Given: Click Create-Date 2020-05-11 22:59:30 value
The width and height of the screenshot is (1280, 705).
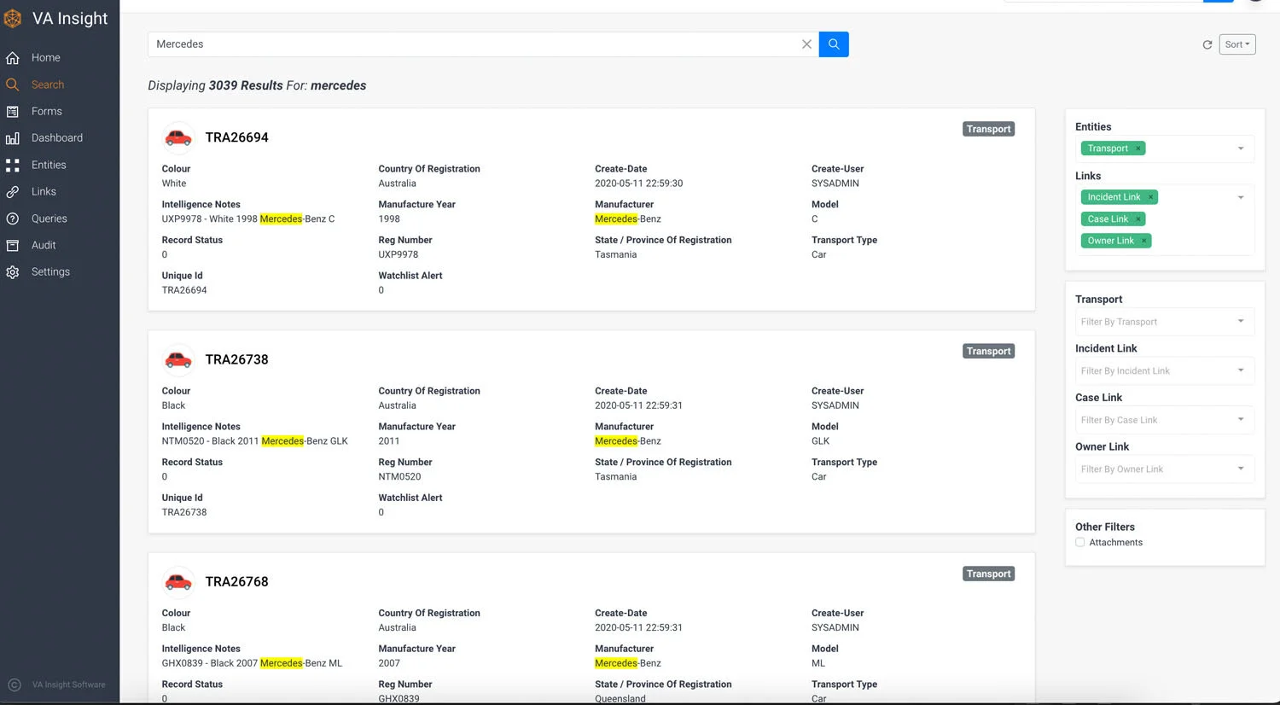Looking at the screenshot, I should point(639,184).
